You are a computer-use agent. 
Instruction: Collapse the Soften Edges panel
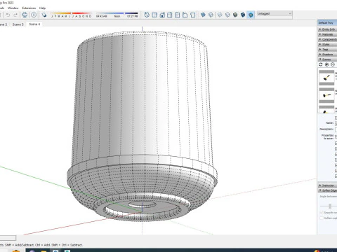coord(327,190)
